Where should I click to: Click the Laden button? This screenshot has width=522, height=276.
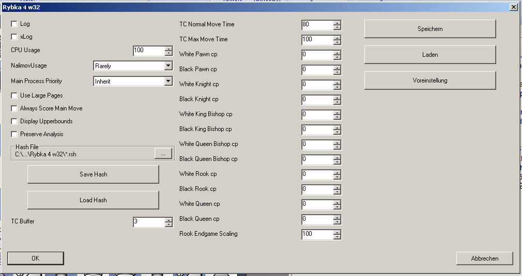coord(430,55)
